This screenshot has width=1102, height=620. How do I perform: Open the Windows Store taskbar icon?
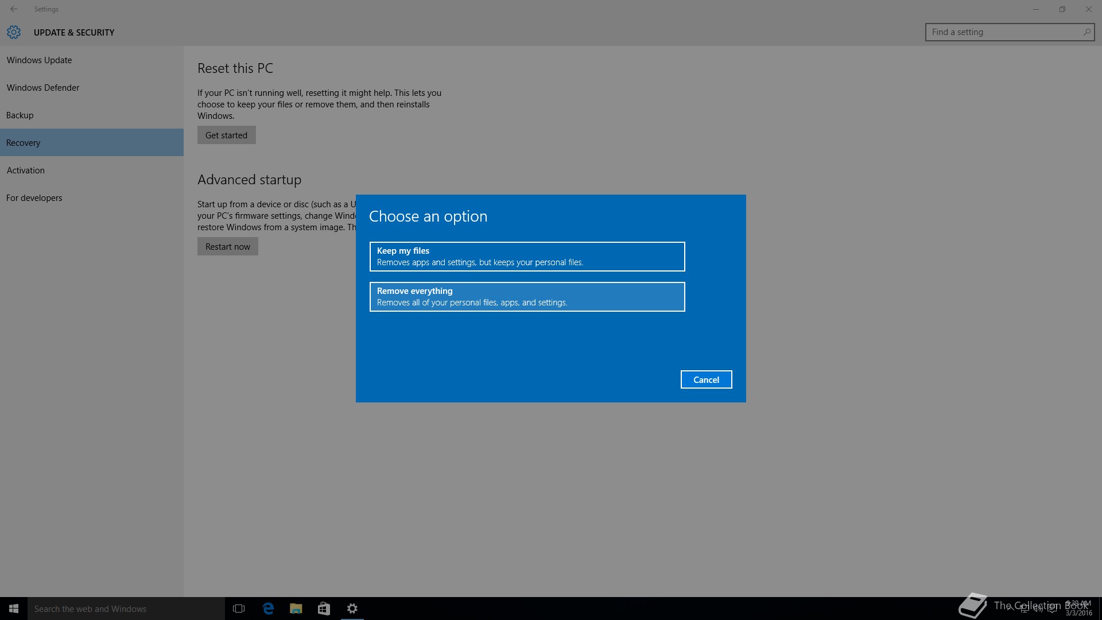point(324,609)
